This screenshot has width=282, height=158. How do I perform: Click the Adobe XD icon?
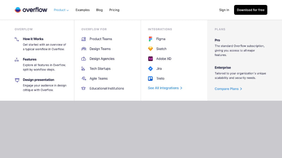(151, 59)
